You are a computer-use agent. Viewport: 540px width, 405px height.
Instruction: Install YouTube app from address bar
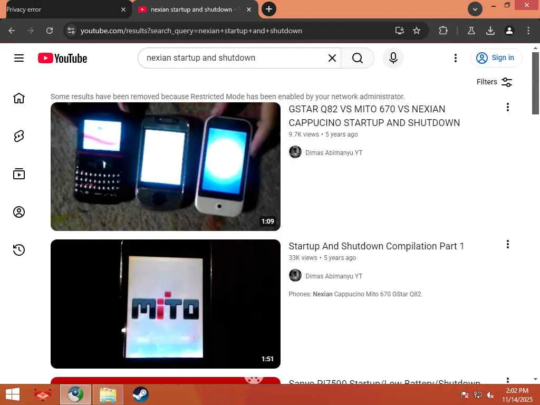coord(400,31)
